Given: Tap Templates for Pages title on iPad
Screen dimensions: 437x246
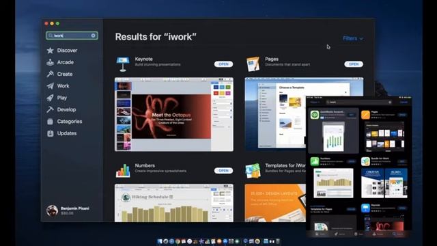Looking at the screenshot, I should [321, 209].
